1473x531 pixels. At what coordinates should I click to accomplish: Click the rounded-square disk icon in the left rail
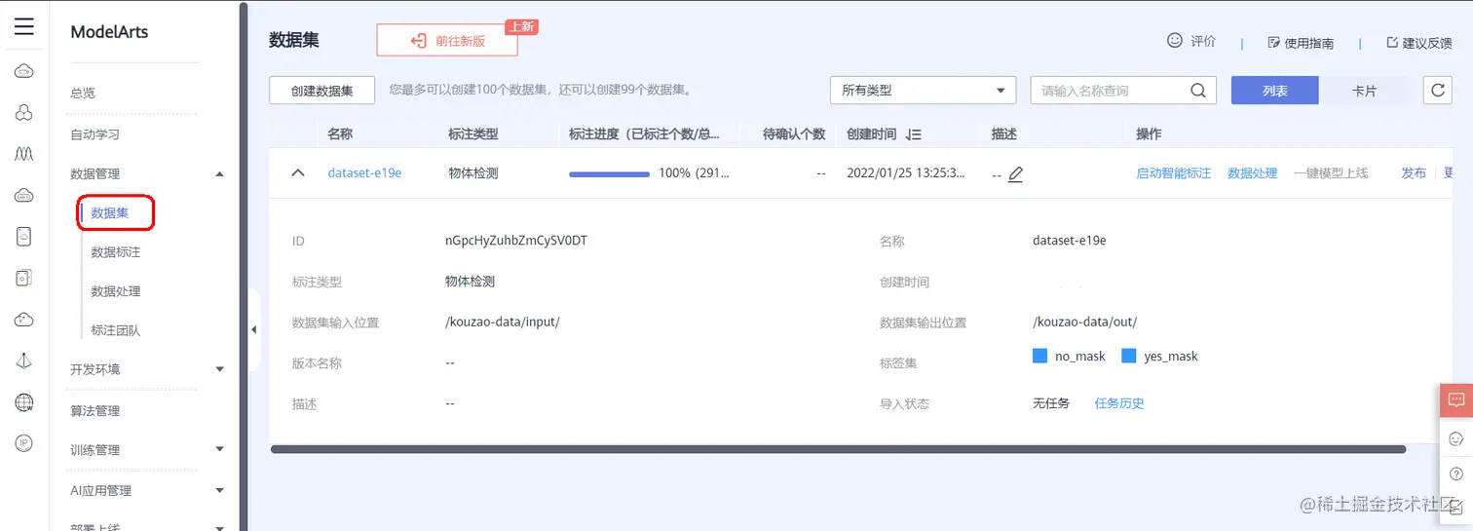(x=24, y=237)
